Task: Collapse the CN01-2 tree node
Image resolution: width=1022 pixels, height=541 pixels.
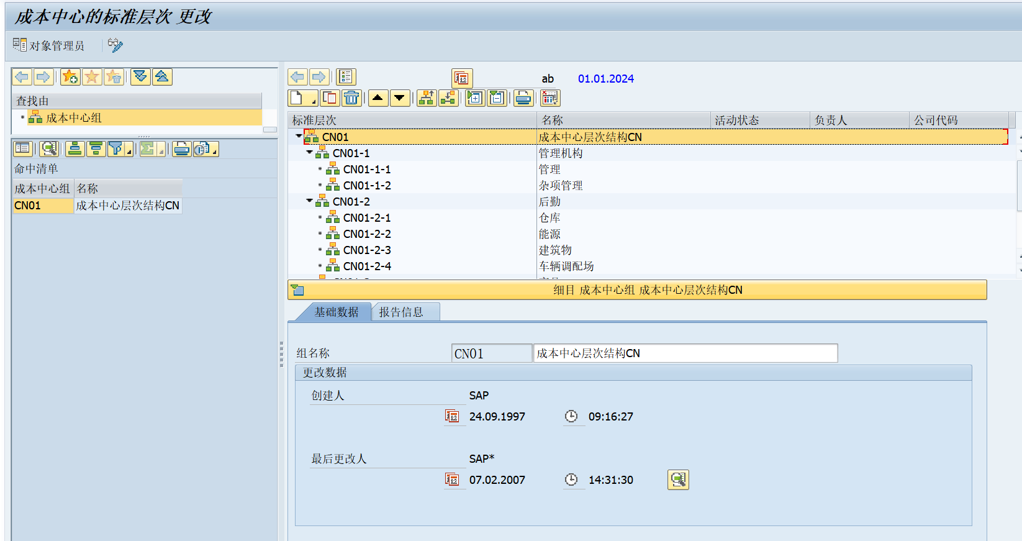Action: click(309, 201)
